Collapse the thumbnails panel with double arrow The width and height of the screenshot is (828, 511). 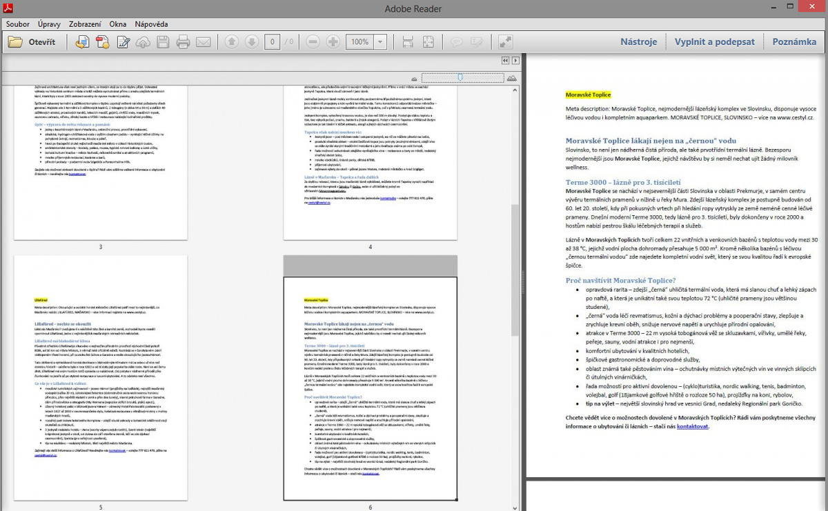tap(505, 61)
